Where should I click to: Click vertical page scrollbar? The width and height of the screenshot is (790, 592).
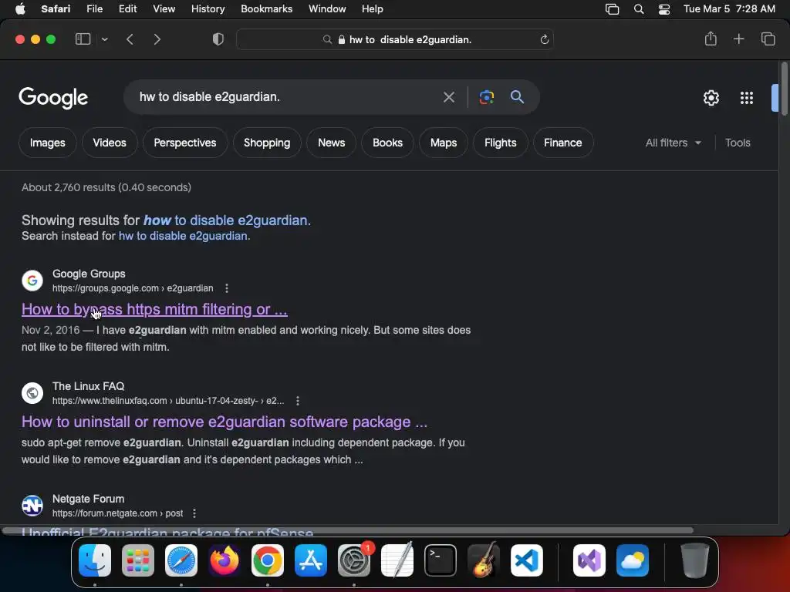point(784,89)
